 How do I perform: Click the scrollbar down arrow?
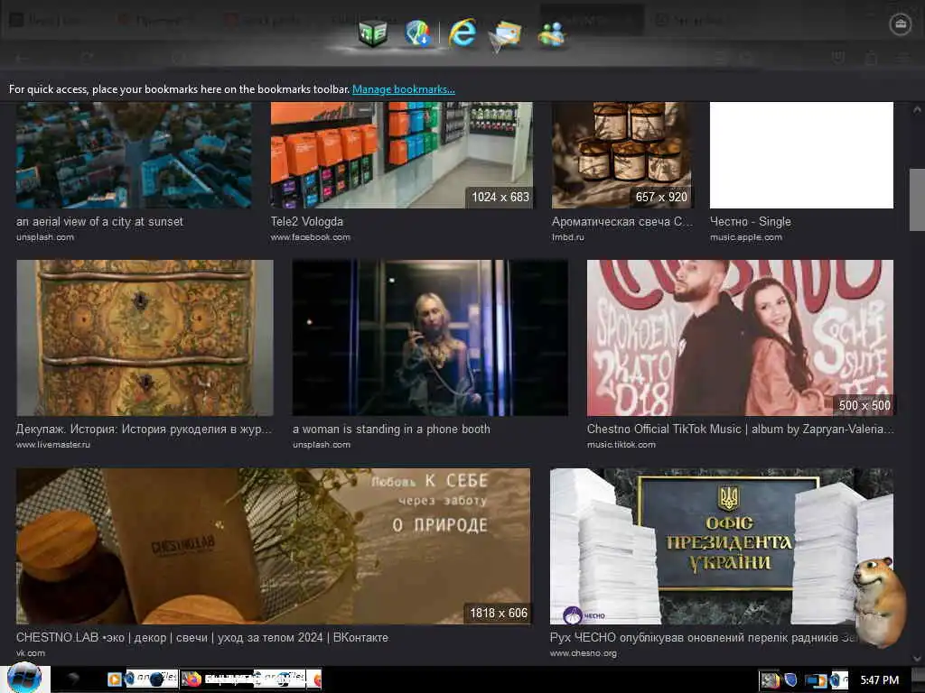point(917,658)
